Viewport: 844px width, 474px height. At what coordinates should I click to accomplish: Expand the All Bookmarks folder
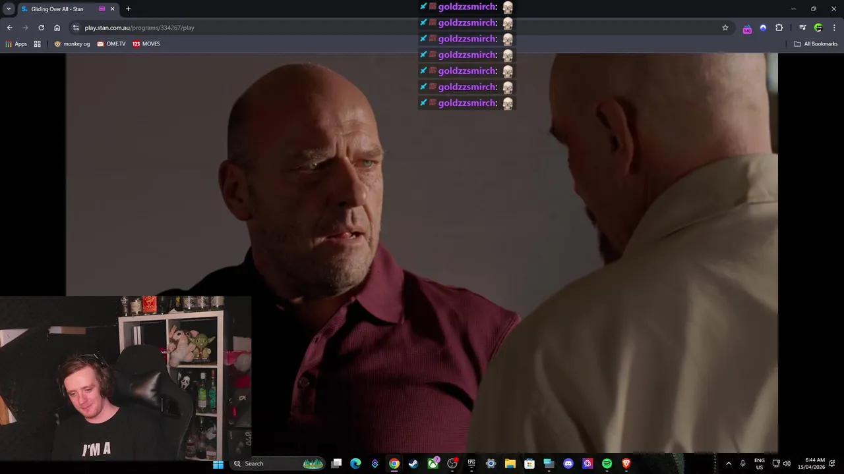tap(816, 44)
